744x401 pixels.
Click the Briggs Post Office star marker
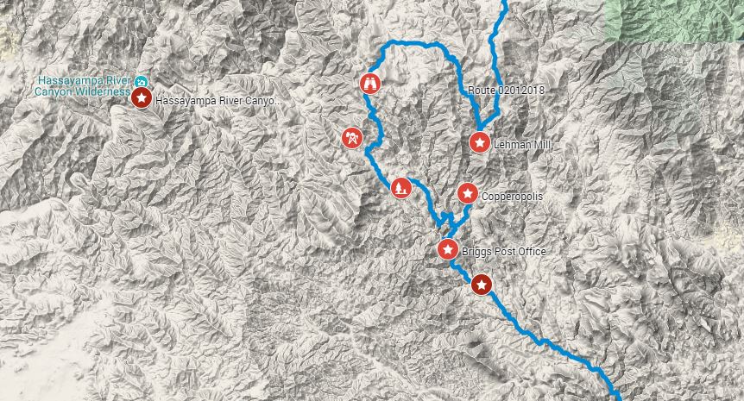(x=448, y=249)
